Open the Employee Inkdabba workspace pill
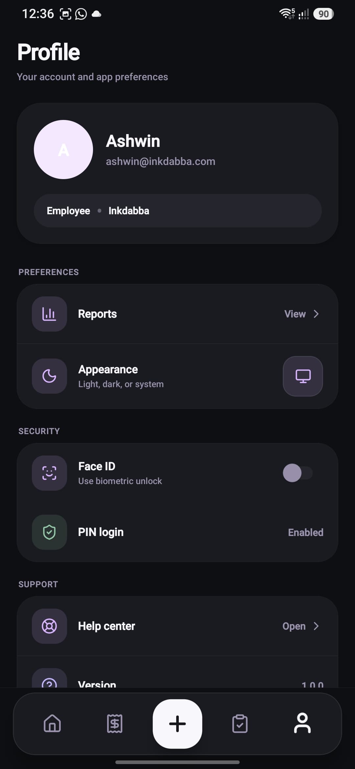This screenshot has height=769, width=355. pos(177,211)
